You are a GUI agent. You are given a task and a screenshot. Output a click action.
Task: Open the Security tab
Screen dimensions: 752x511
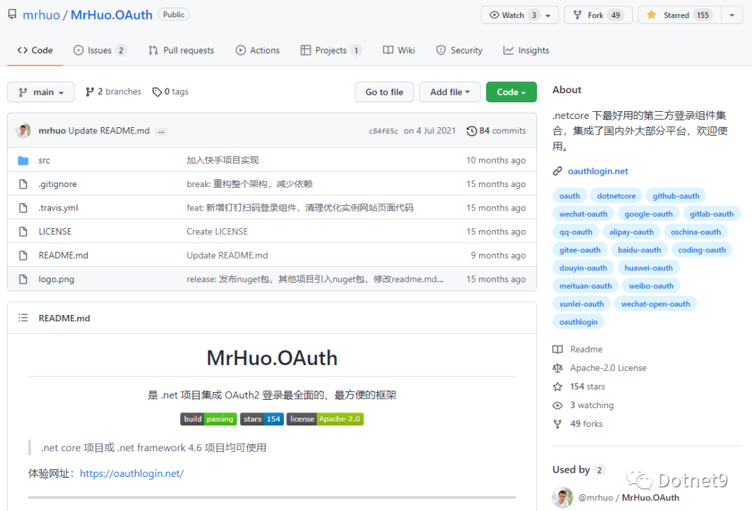pyautogui.click(x=460, y=50)
